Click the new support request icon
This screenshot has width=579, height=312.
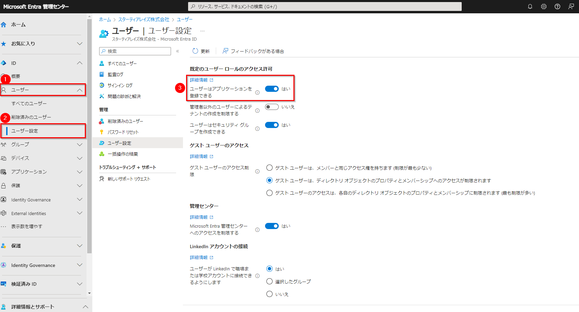click(x=102, y=179)
